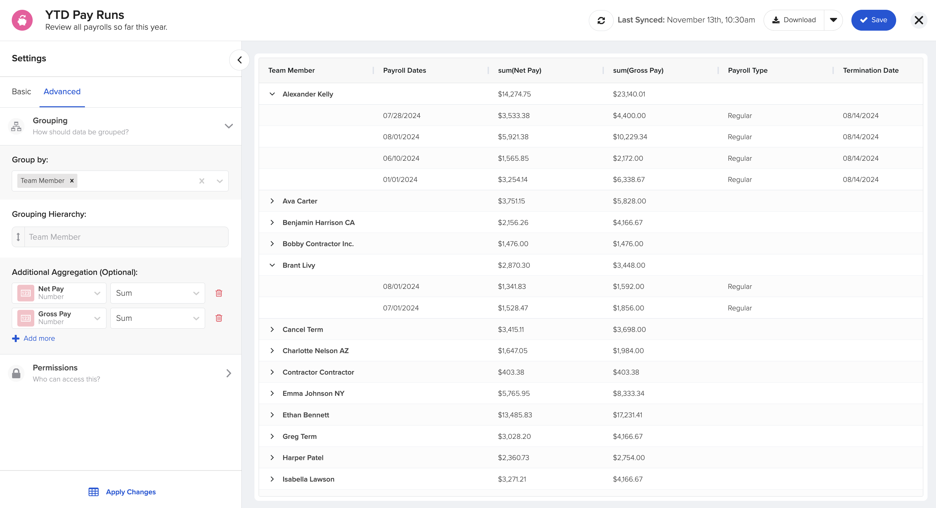936x508 pixels.
Task: Click the $13,485.83 net pay for Ethan Bennett
Action: tap(515, 415)
